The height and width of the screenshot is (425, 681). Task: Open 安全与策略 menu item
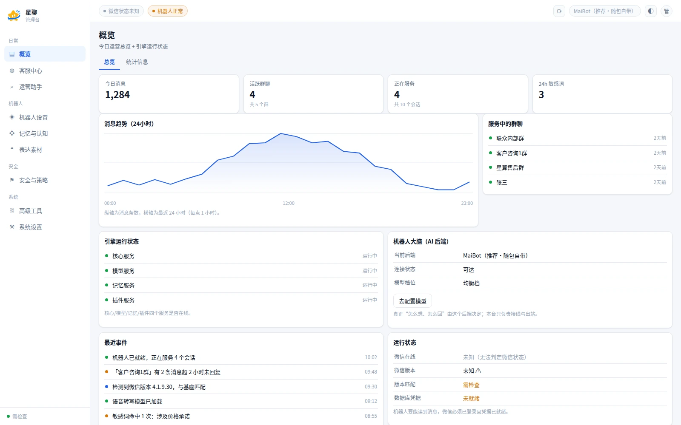45,180
